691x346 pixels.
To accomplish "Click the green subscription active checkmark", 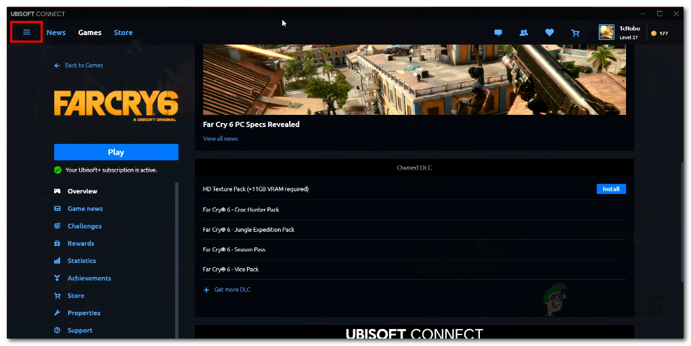I will (x=58, y=170).
